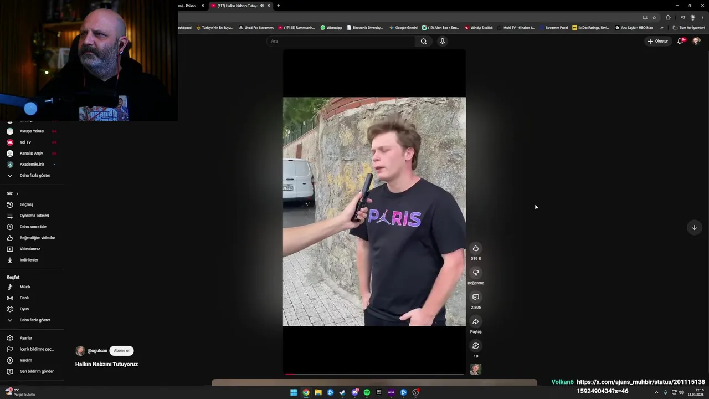Viewport: 709px width, 399px height.
Task: Open the Alert Box / Stre... bookmark
Action: (x=440, y=28)
